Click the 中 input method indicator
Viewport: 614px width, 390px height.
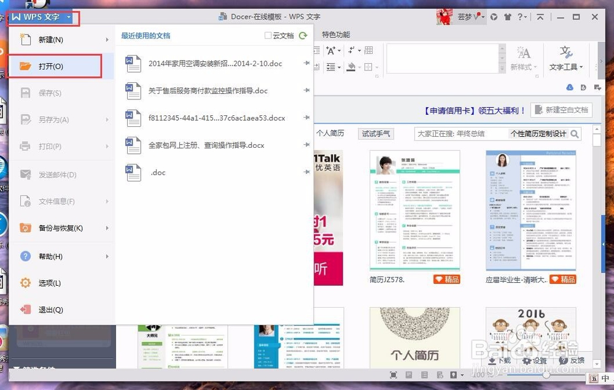click(605, 378)
